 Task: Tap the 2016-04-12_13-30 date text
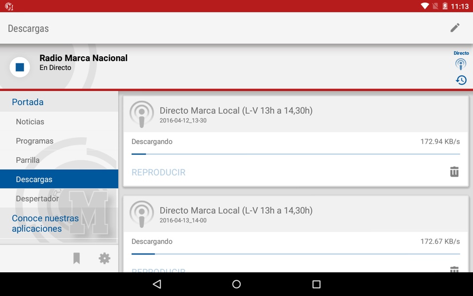pos(183,120)
